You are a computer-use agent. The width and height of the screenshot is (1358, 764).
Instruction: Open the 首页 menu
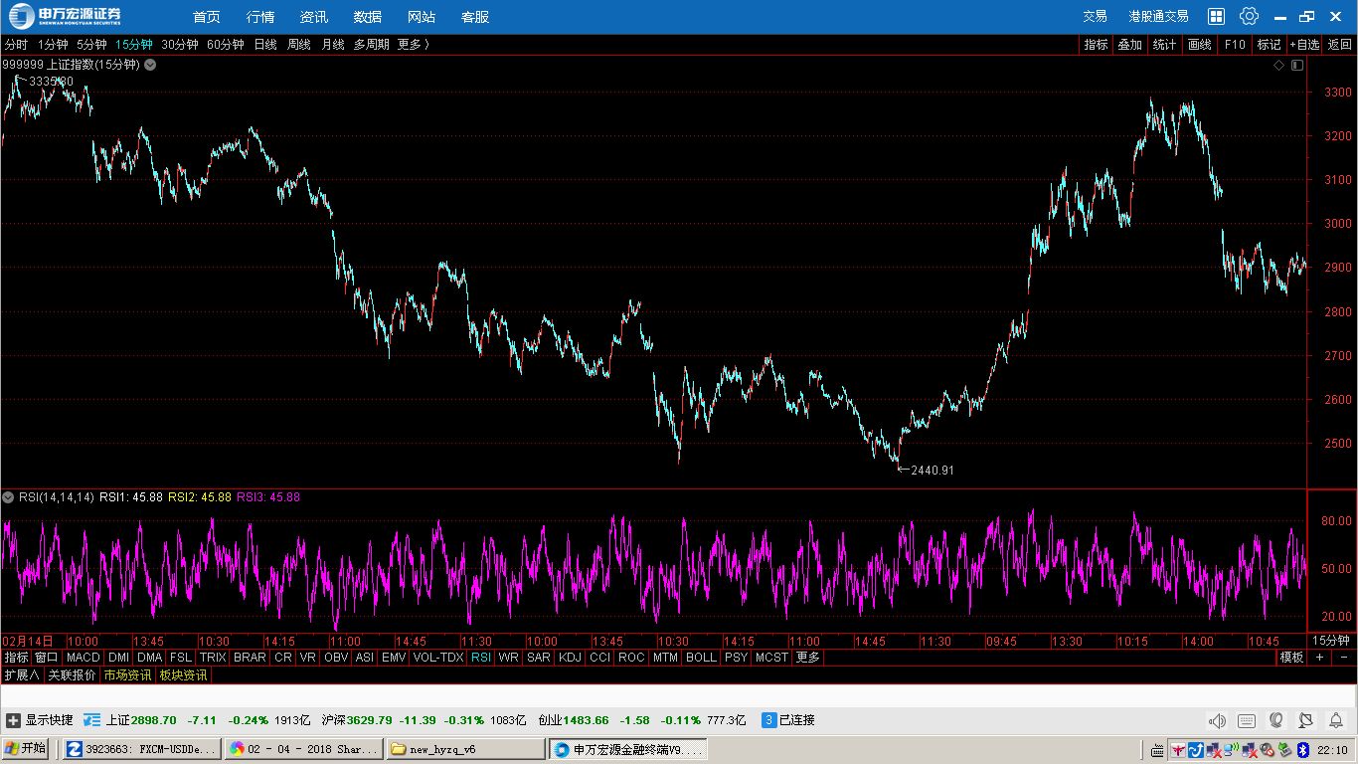tap(207, 17)
